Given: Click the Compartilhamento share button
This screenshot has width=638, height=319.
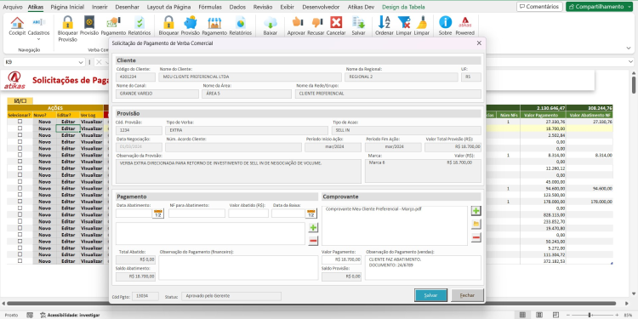Looking at the screenshot, I should tap(596, 7).
